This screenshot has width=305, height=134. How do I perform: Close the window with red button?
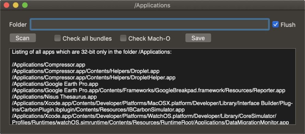[x=7, y=6]
